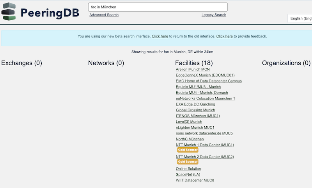Viewport: 312px width, 188px height.
Task: Open WIIT Datacenter MUC8 facility
Action: pyautogui.click(x=195, y=180)
